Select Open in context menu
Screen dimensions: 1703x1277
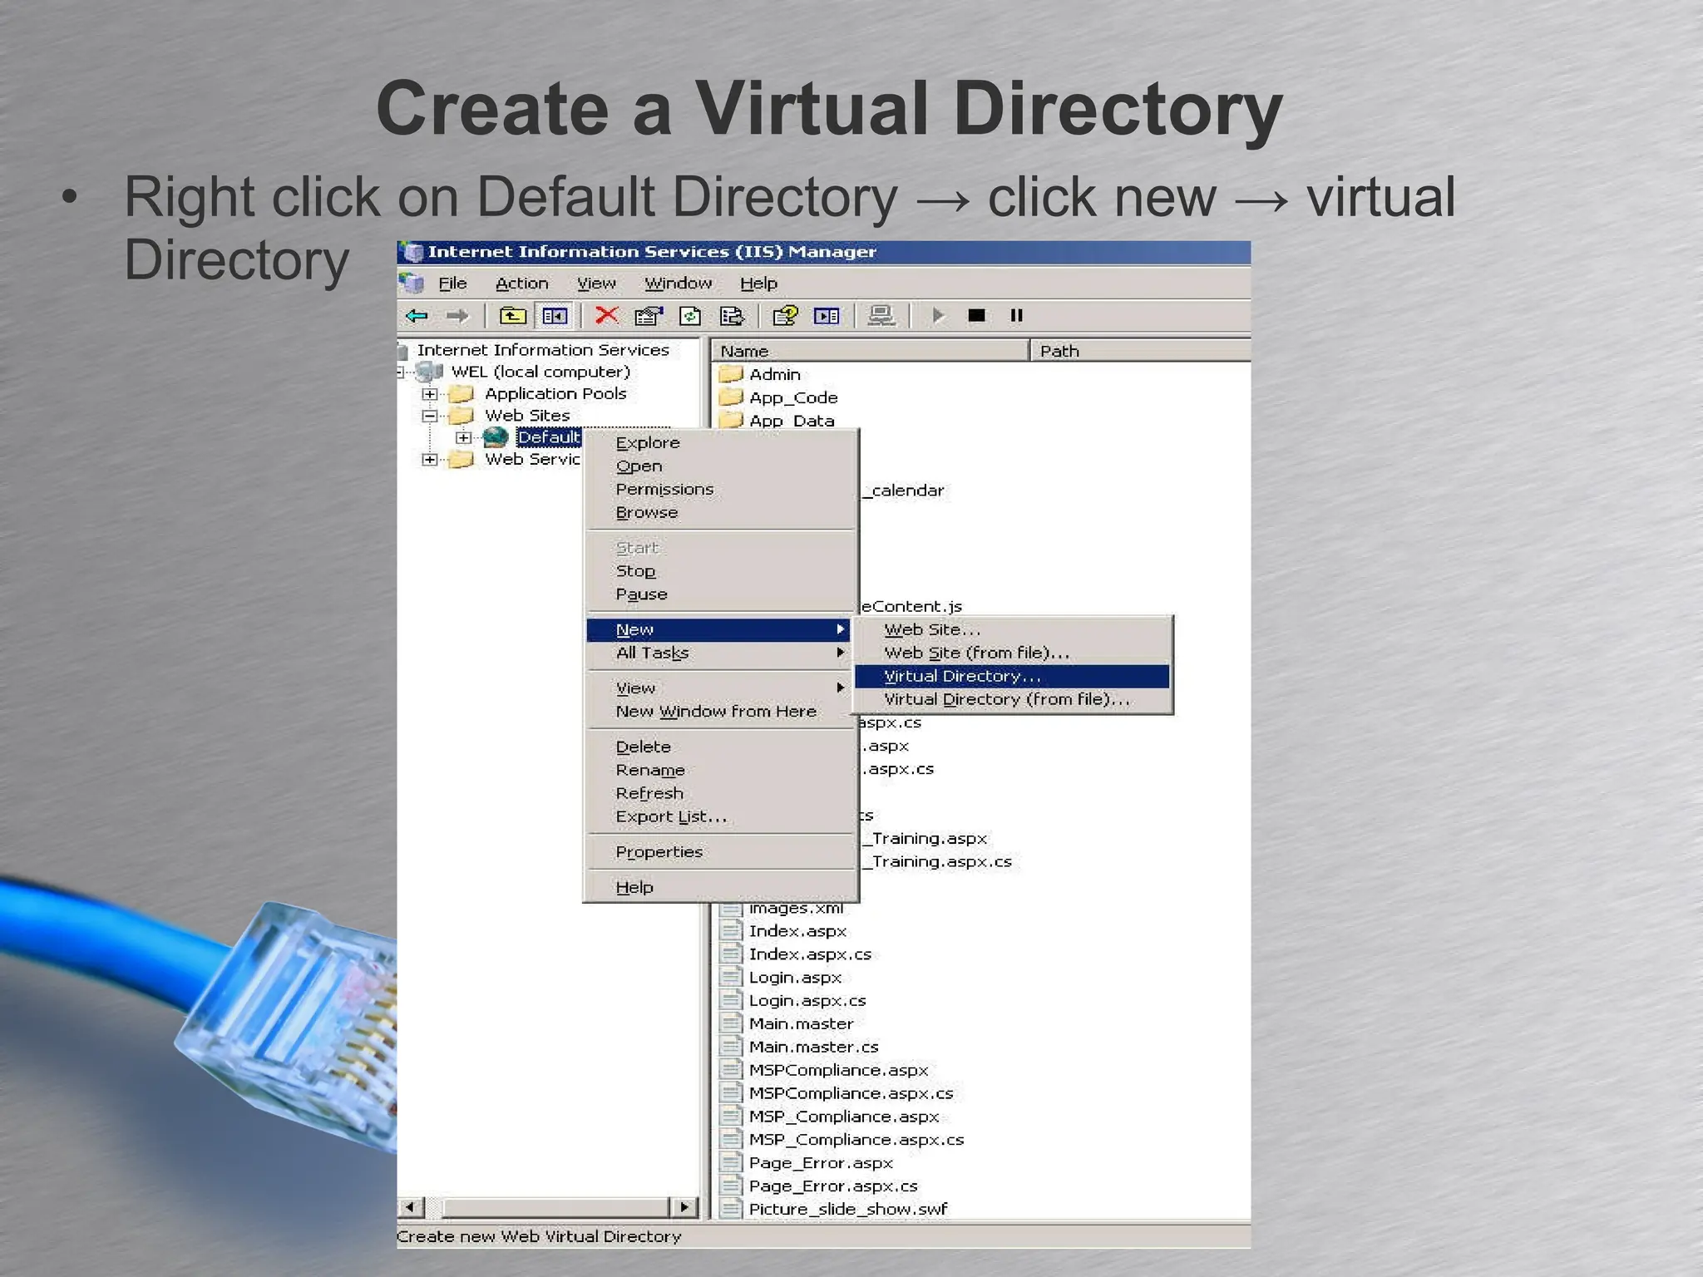pyautogui.click(x=720, y=466)
